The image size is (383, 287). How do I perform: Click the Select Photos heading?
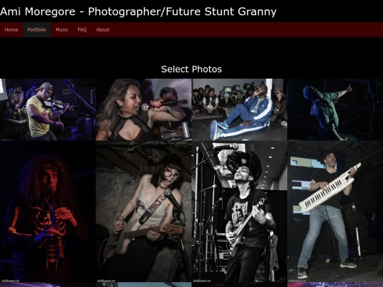[x=191, y=69]
